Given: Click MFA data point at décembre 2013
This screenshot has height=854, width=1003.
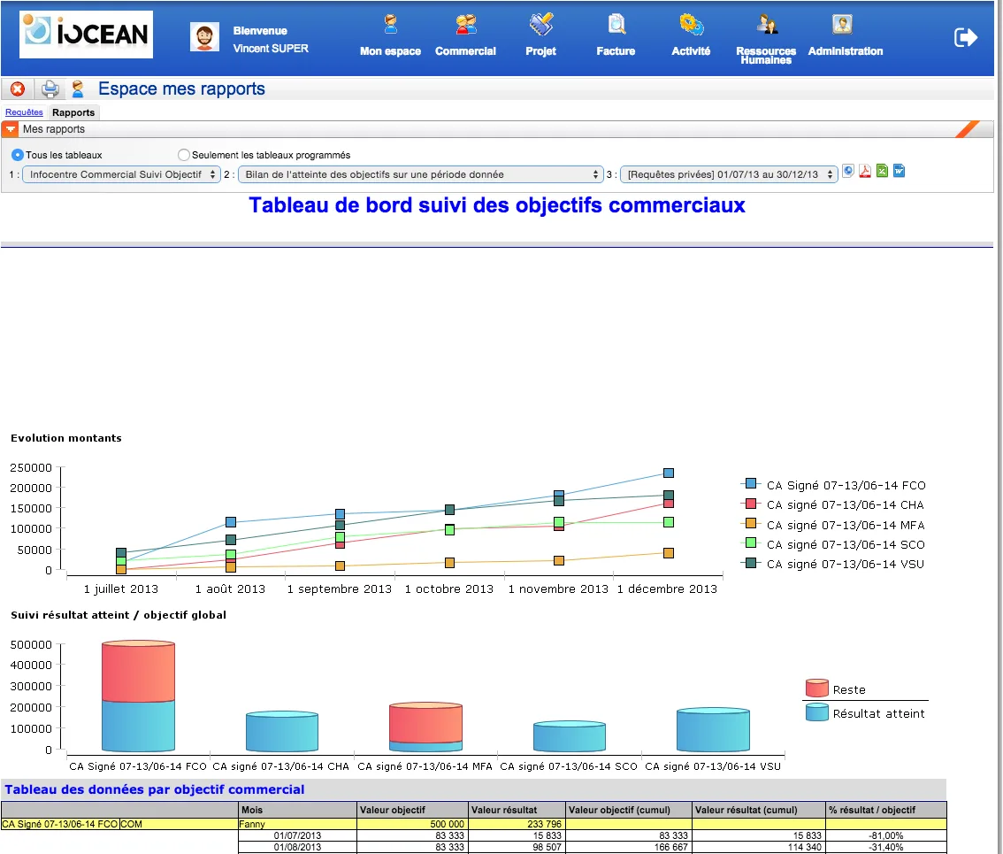Looking at the screenshot, I should point(669,553).
